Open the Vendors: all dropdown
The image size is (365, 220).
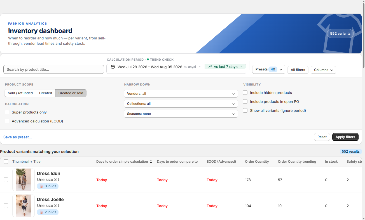(x=181, y=94)
